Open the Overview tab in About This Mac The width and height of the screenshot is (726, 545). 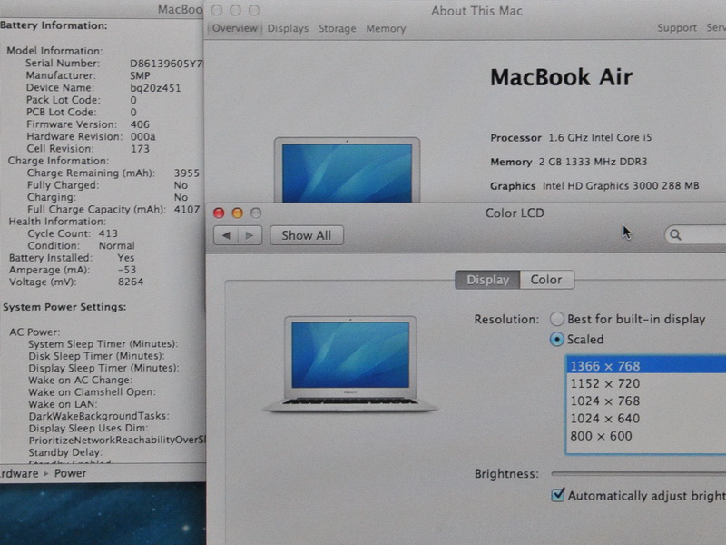tap(235, 28)
